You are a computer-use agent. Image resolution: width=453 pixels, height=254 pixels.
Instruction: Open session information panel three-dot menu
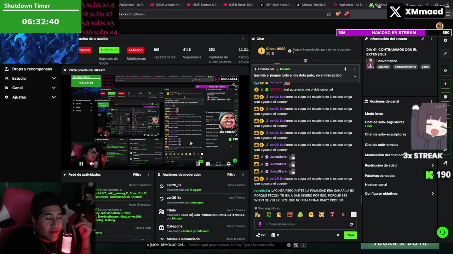pos(243,39)
